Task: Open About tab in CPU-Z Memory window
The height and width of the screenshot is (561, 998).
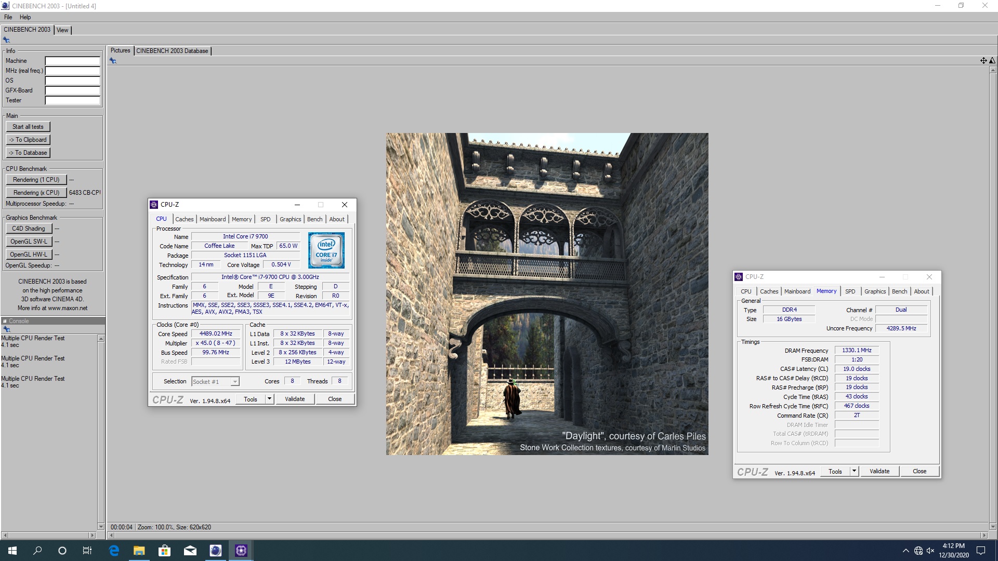Action: [922, 291]
